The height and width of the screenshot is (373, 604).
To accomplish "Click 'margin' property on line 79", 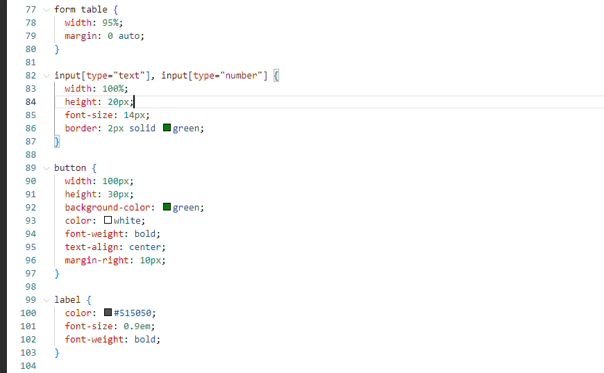I will (x=81, y=36).
